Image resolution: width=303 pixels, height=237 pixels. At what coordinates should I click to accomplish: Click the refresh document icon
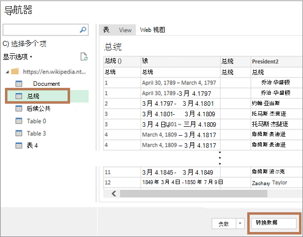(x=84, y=56)
